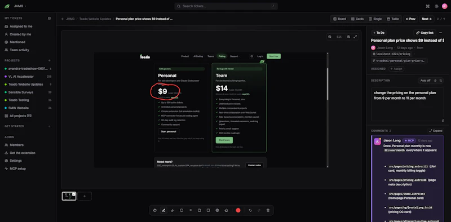Viewport: 451px width, 222px height.
Task: Open the ticket more options menu
Action: click(x=441, y=33)
